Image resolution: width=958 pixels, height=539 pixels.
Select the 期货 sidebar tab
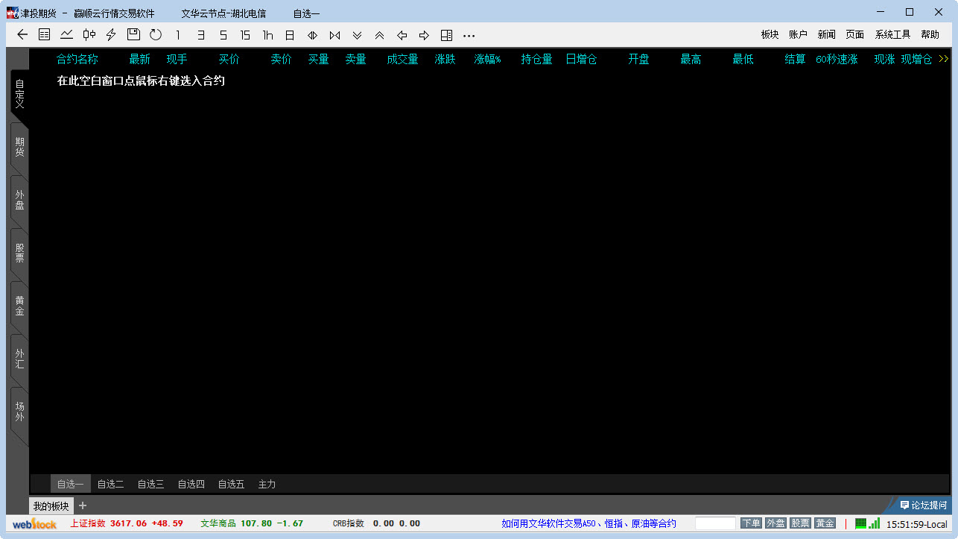point(19,147)
